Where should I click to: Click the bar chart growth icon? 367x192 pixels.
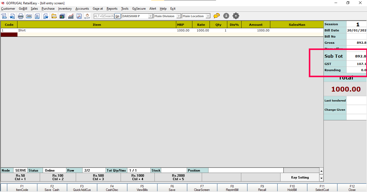[x=71, y=16]
